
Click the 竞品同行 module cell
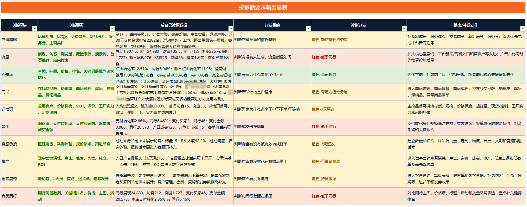point(19,196)
